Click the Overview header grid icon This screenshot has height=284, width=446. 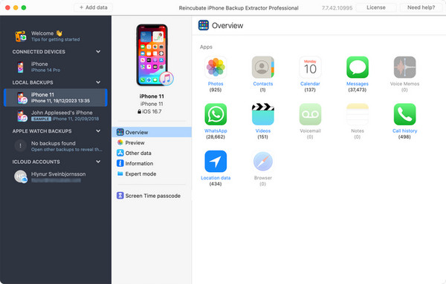click(204, 25)
